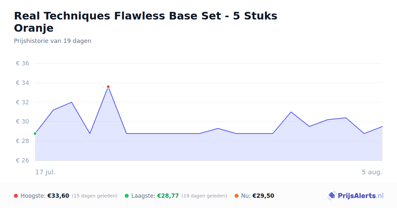Click the orange dot next to Nu
The width and height of the screenshot is (397, 208).
[237, 196]
